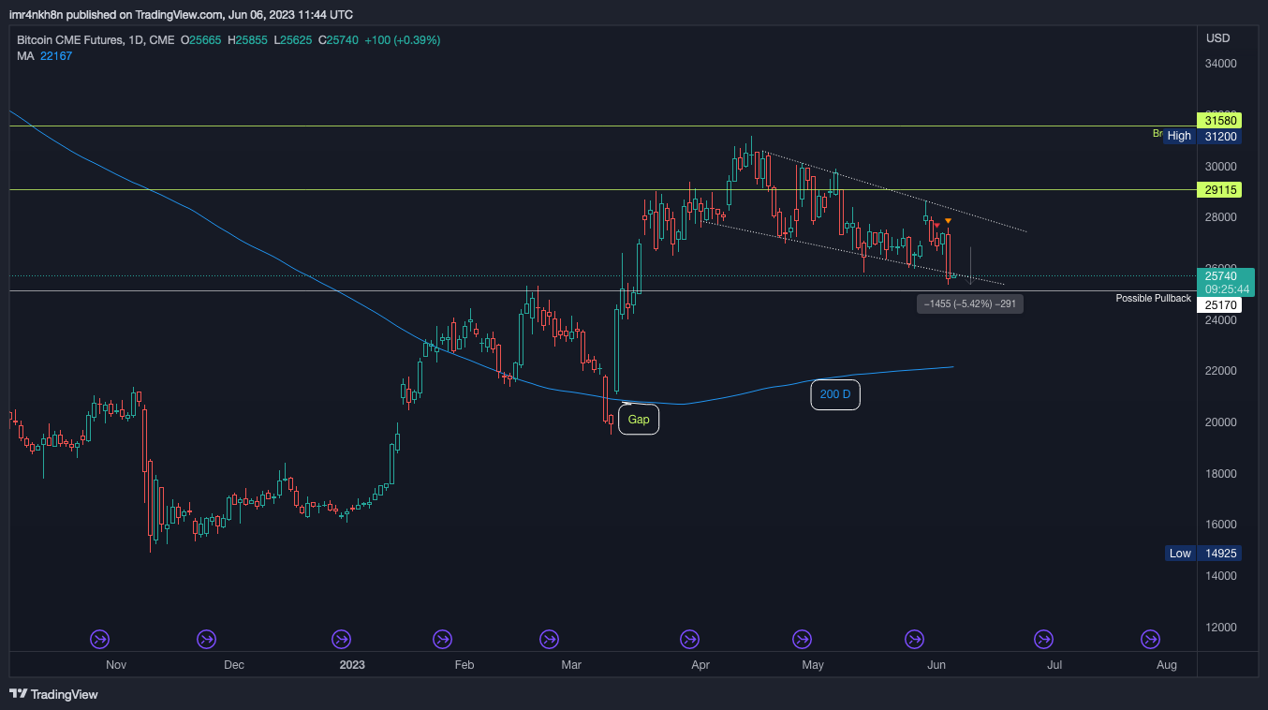Image resolution: width=1268 pixels, height=710 pixels.
Task: Open the purple event icon above 2023 label
Action: click(x=342, y=639)
